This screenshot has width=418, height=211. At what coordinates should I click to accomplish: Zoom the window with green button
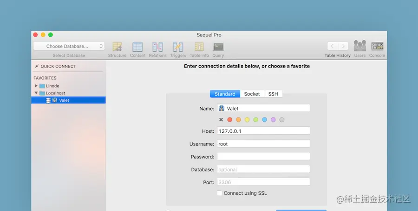click(50, 35)
